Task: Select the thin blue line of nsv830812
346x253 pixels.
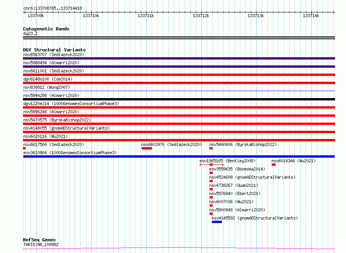Action: pos(179,91)
